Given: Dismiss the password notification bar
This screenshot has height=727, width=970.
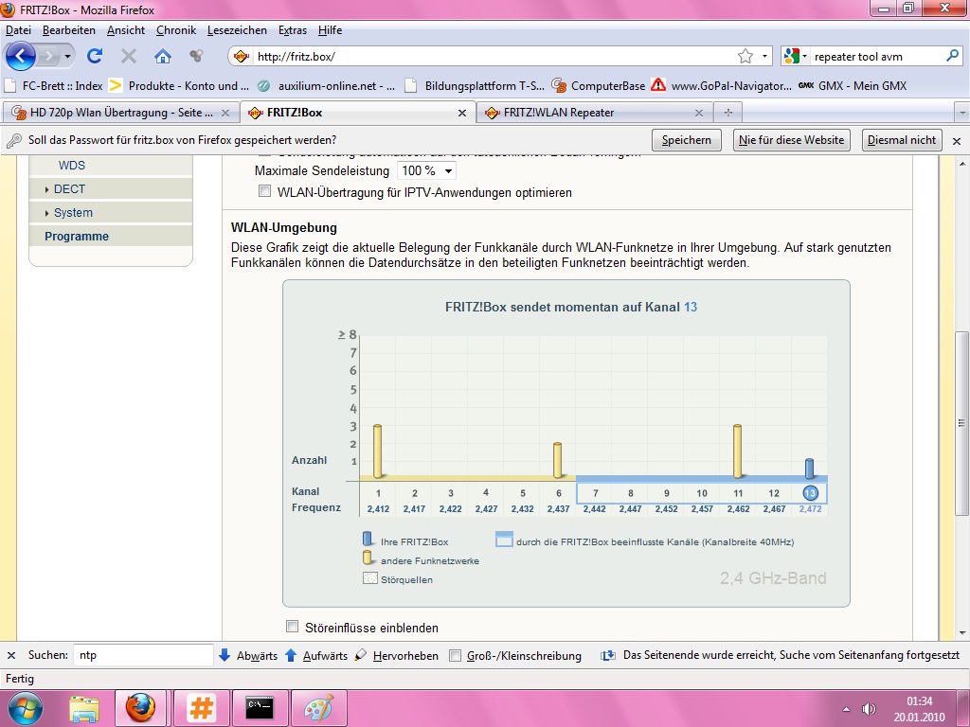Looking at the screenshot, I should tap(957, 141).
